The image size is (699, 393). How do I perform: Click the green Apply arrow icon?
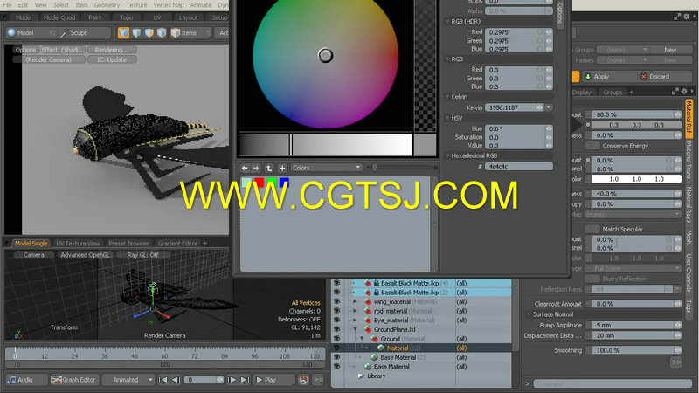coord(588,77)
